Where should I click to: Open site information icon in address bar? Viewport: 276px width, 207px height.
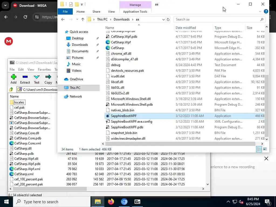37,17
